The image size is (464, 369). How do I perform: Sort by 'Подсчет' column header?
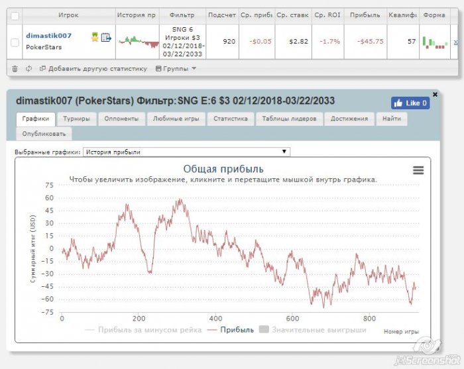[x=222, y=15]
